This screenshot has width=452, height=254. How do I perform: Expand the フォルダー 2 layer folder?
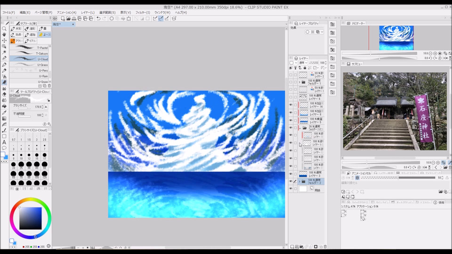tap(299, 181)
